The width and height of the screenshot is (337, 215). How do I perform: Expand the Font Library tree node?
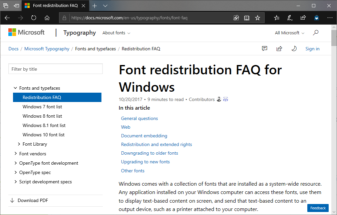pyautogui.click(x=19, y=144)
